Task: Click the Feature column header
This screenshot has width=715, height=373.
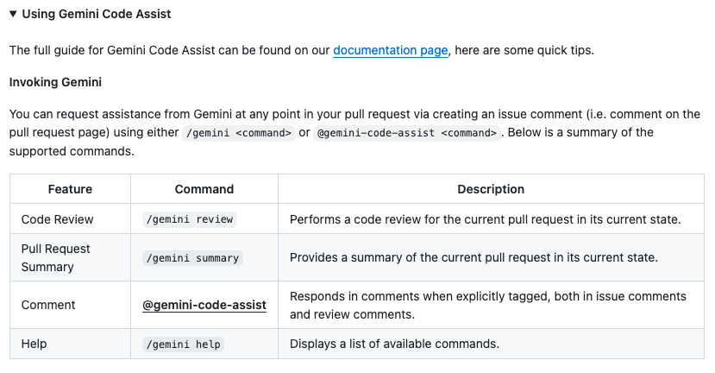Action: click(x=70, y=189)
